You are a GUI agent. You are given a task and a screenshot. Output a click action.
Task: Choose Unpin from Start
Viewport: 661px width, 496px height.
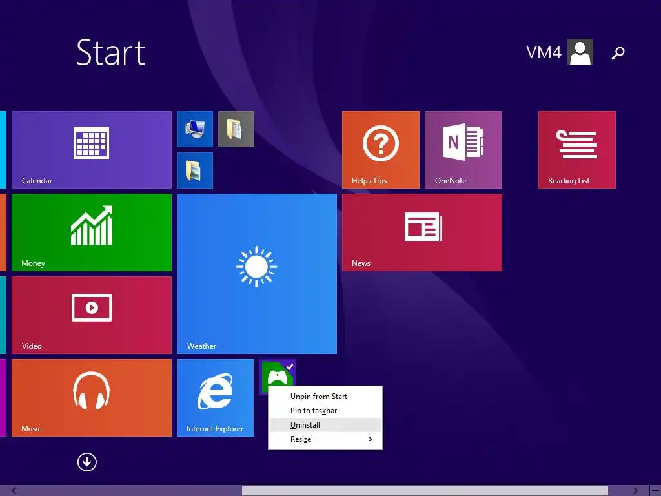click(325, 397)
